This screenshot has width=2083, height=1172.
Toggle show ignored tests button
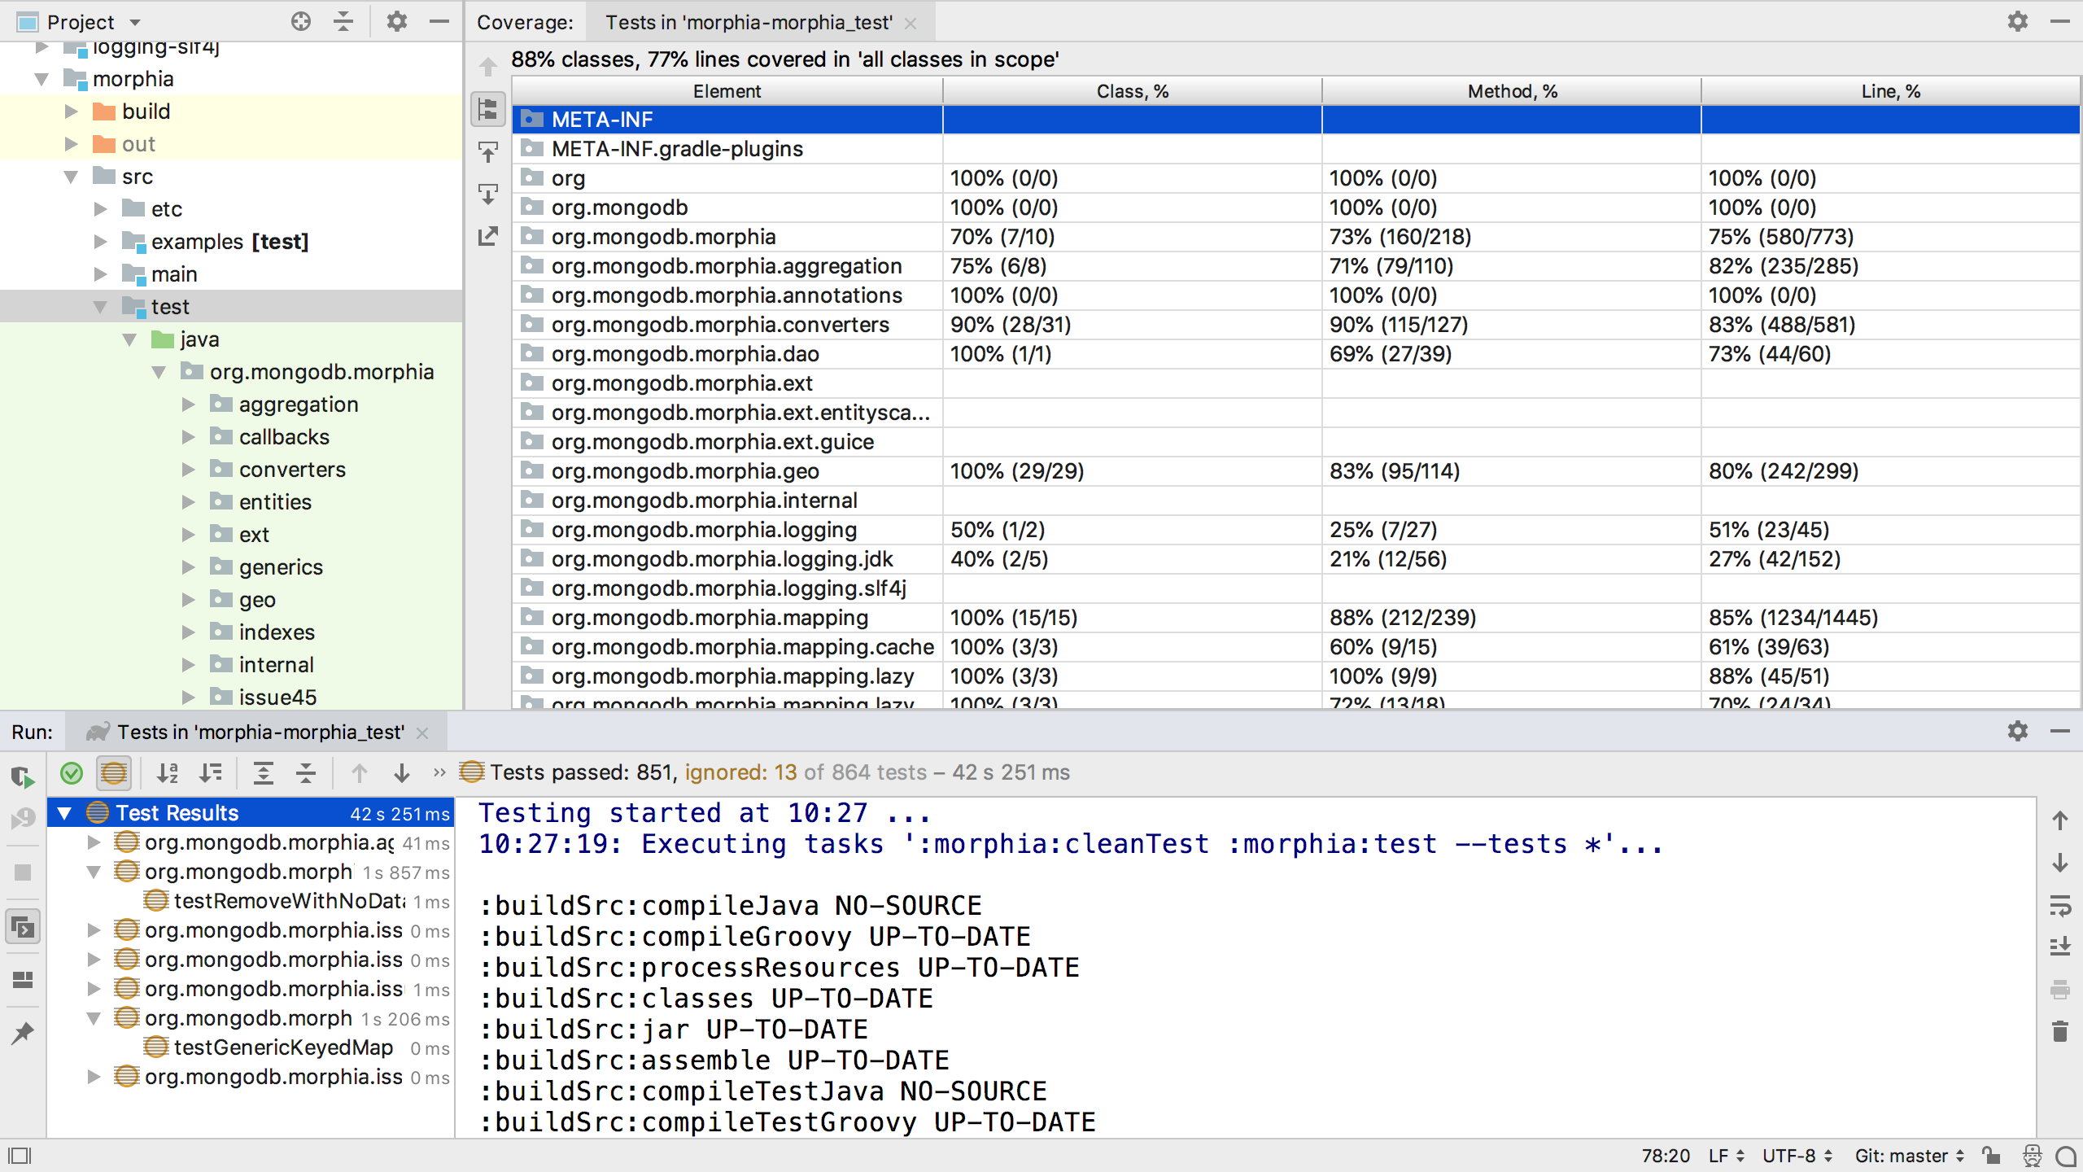pos(114,773)
